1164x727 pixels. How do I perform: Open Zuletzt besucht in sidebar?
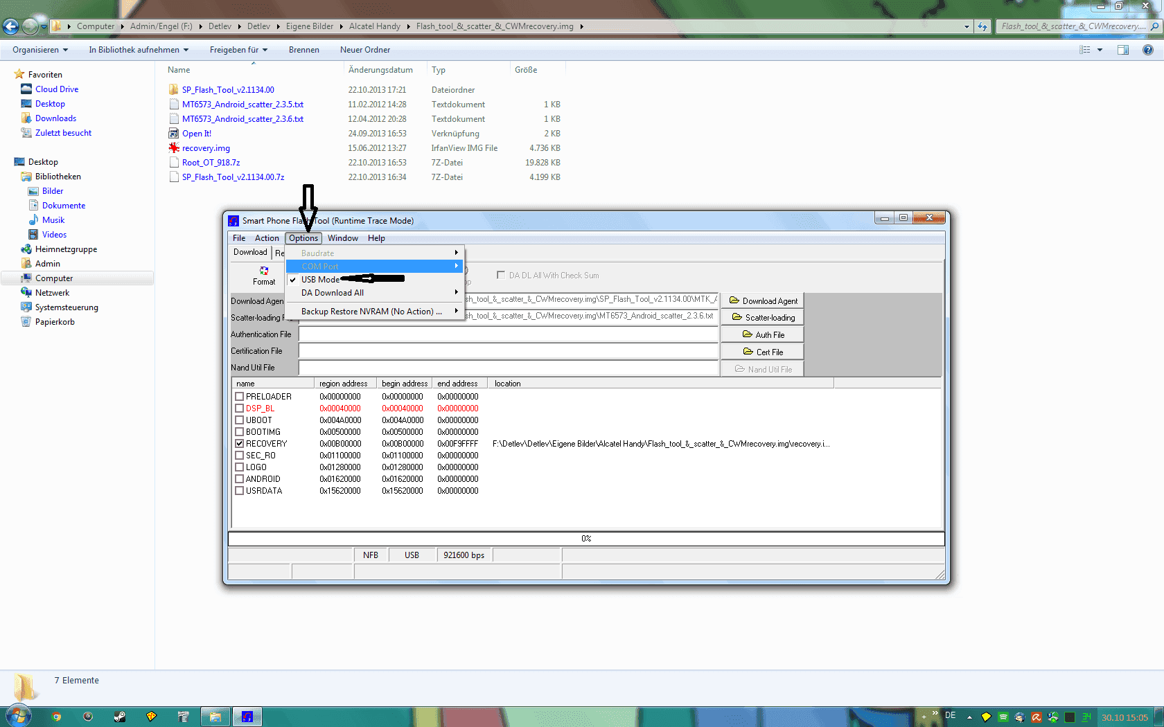63,133
